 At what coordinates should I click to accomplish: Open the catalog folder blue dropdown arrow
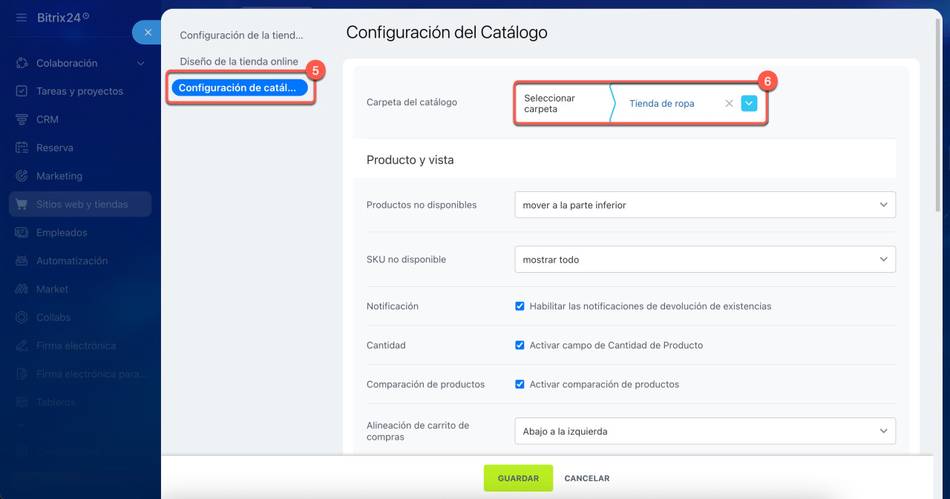(749, 104)
